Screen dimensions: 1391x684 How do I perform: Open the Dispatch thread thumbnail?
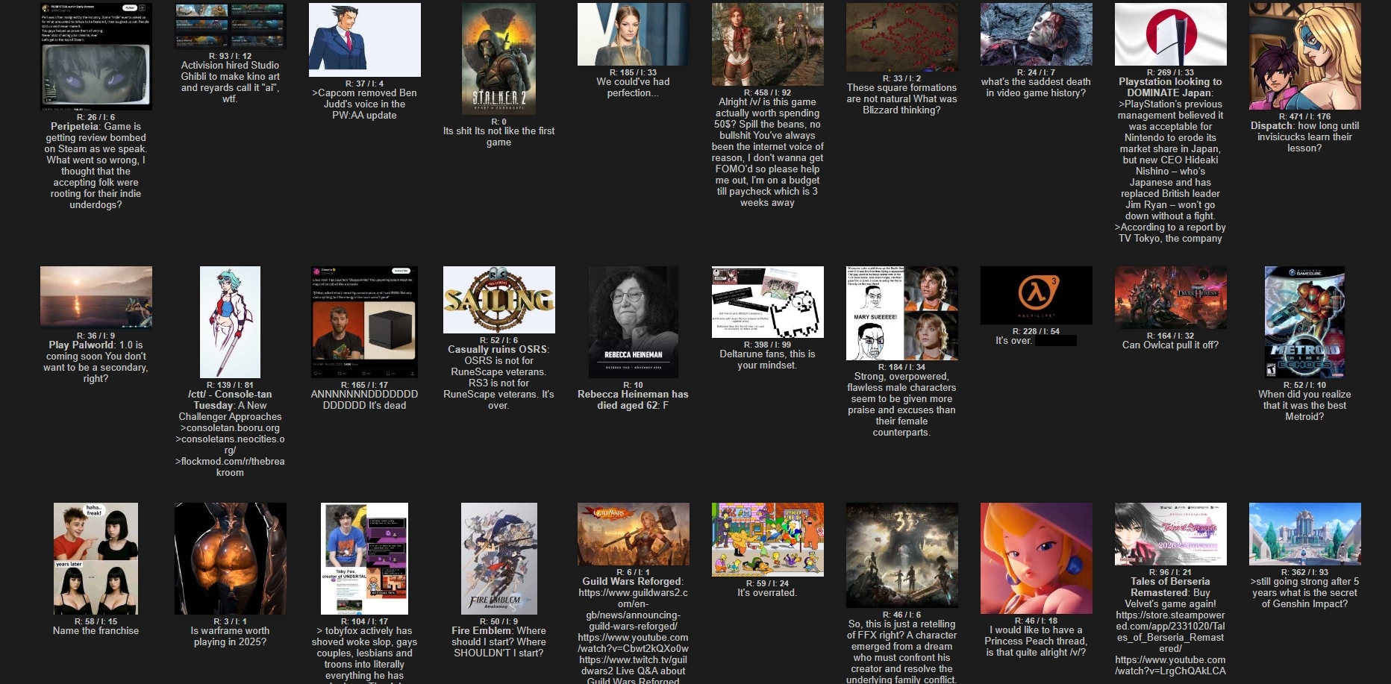pyautogui.click(x=1305, y=57)
